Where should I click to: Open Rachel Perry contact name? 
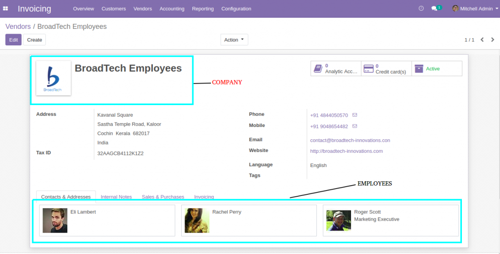[227, 212]
